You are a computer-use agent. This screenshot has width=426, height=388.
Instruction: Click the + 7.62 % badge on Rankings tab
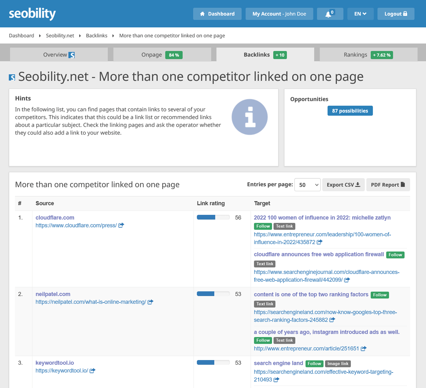pos(382,55)
